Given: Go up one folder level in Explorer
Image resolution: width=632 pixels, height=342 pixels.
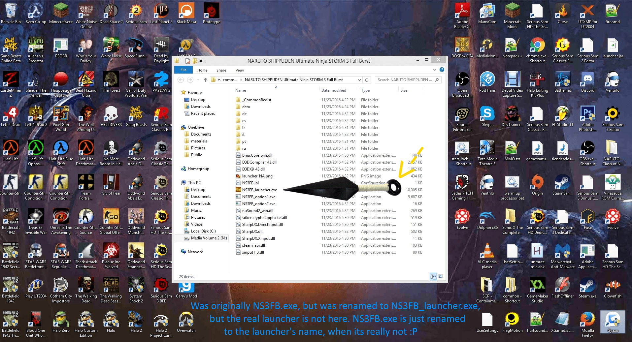Looking at the screenshot, I should (205, 80).
